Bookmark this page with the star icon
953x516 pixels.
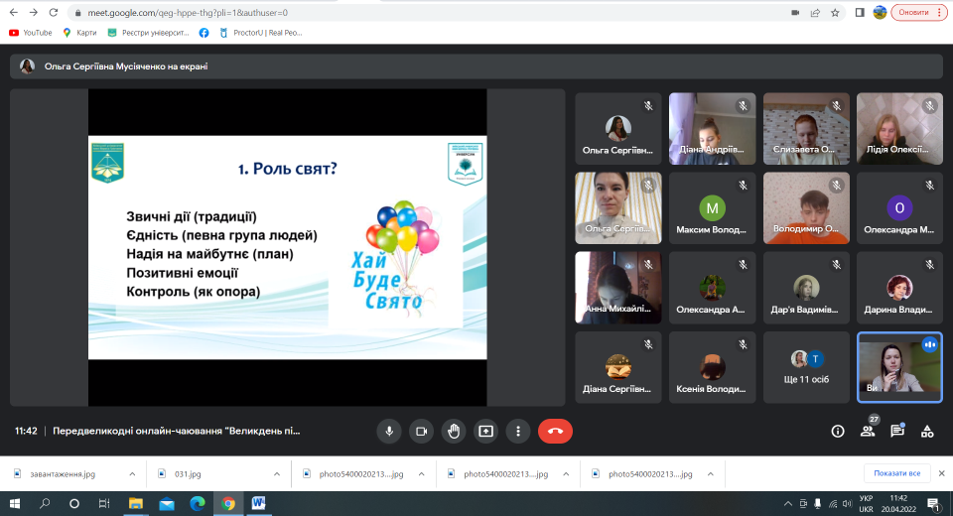point(835,12)
